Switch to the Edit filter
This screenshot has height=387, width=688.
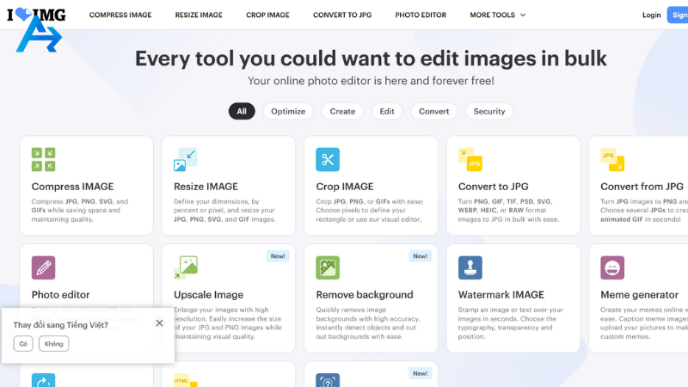pyautogui.click(x=387, y=112)
